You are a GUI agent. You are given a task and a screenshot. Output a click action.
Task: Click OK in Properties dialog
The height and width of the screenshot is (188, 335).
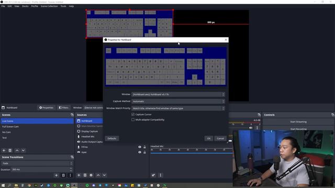[209, 138]
